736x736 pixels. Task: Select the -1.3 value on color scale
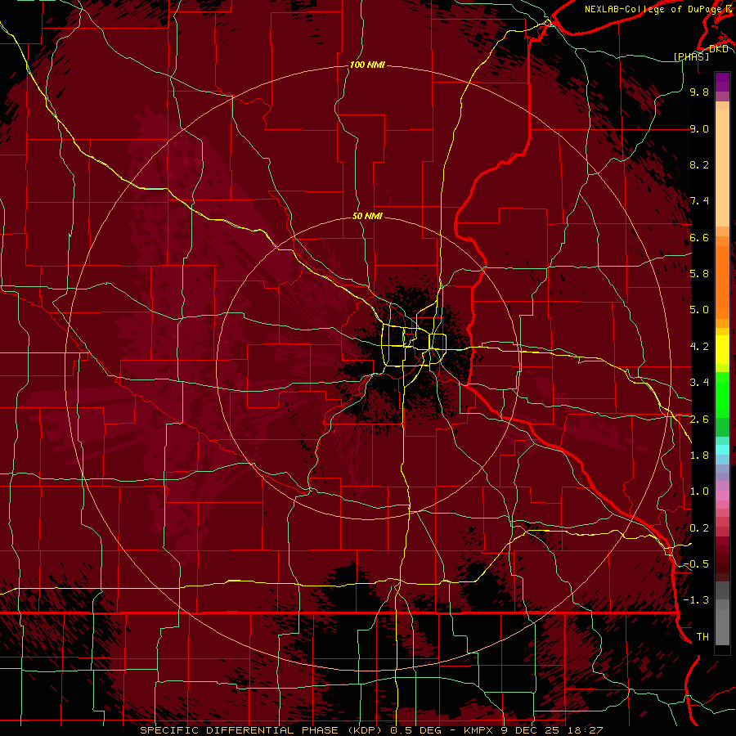[696, 600]
